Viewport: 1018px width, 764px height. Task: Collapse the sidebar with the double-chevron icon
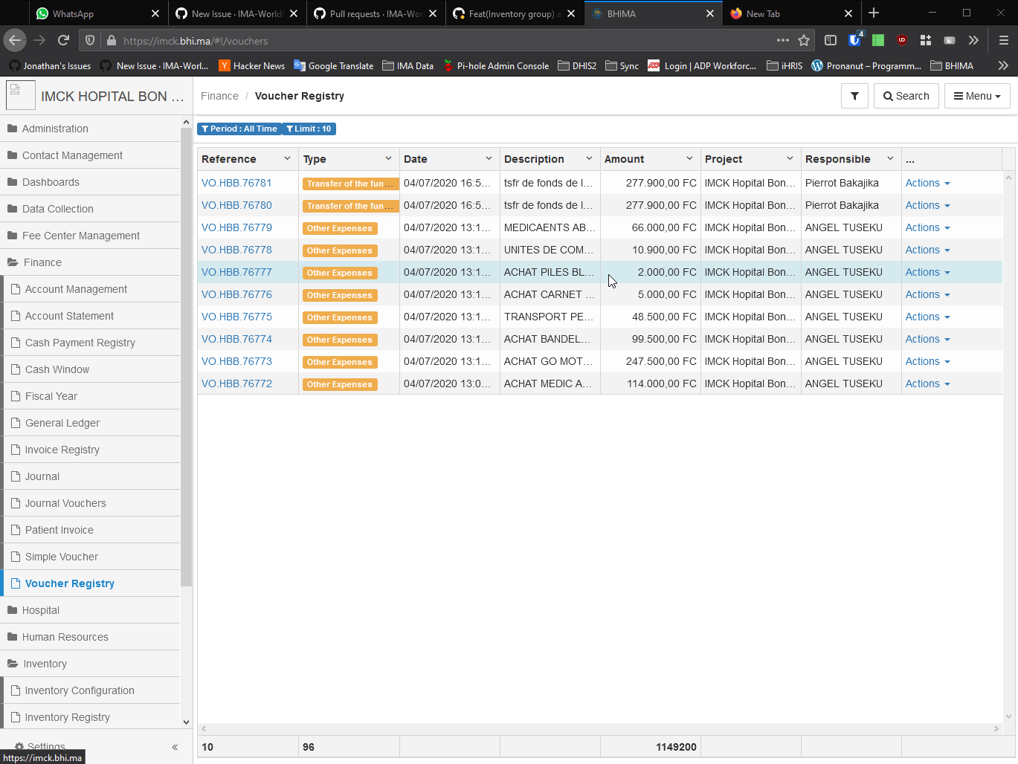coord(175,747)
